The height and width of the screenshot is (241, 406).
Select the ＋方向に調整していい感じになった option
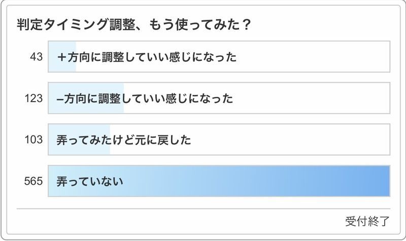[x=147, y=57]
